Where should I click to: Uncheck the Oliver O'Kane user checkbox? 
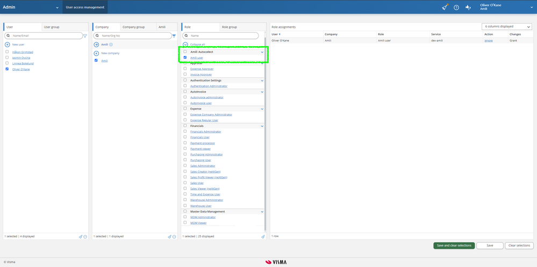click(7, 69)
